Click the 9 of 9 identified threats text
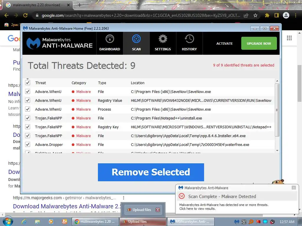 pos(243,65)
